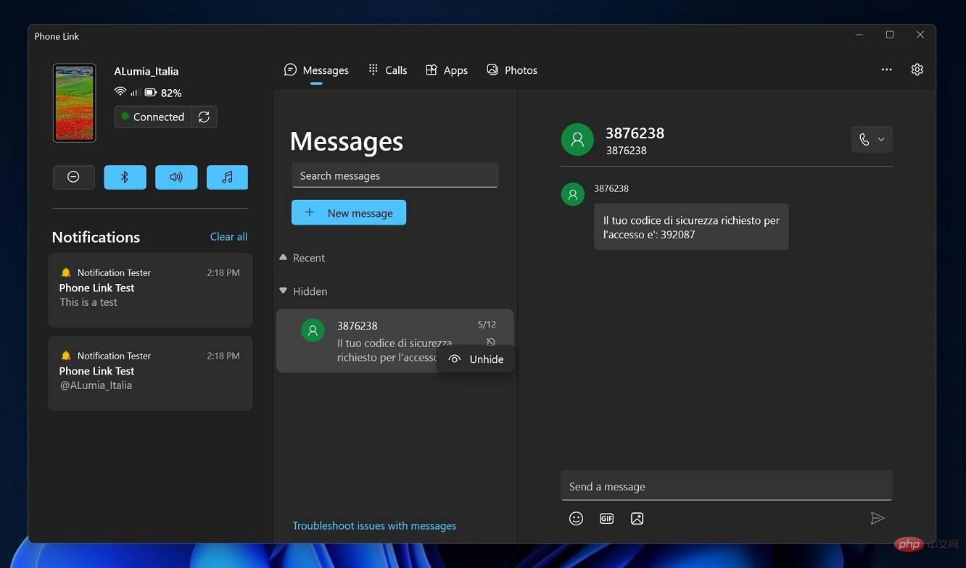
Task: Open the 3876238 conversation in list
Action: [395, 341]
